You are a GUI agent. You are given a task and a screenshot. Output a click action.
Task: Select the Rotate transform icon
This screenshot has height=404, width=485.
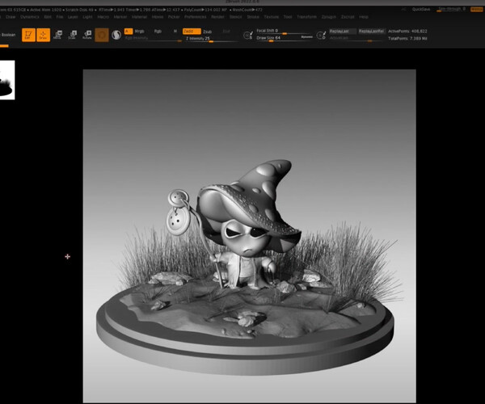[87, 35]
